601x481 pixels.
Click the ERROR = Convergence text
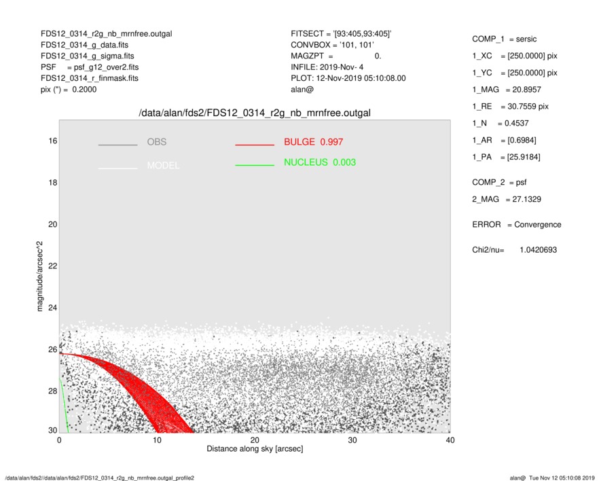point(516,225)
